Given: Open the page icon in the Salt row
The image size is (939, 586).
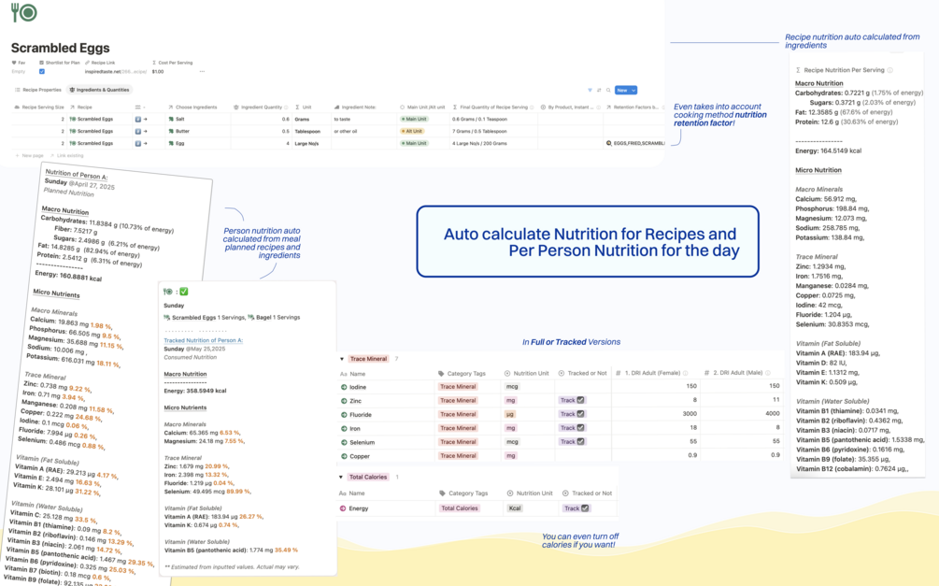Looking at the screenshot, I should (x=138, y=120).
